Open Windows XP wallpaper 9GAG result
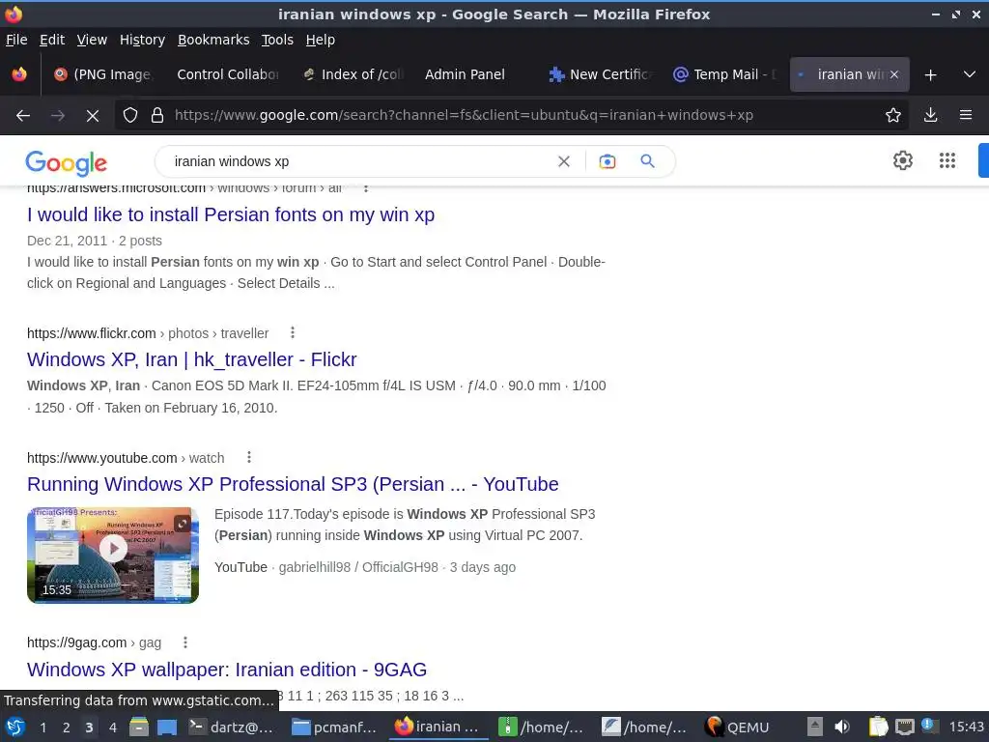Screen dimensions: 989x742 [x=227, y=670]
